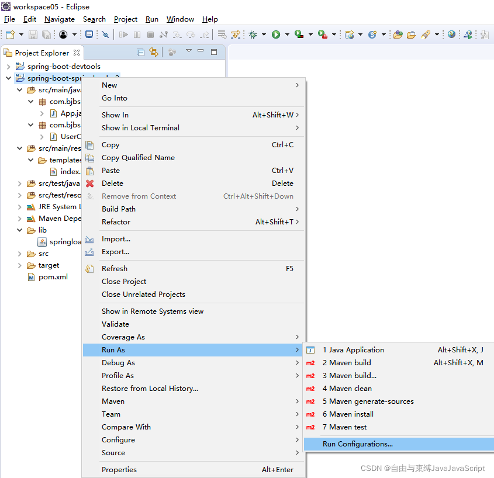Click the Open Console monitor icon

pos(89,34)
